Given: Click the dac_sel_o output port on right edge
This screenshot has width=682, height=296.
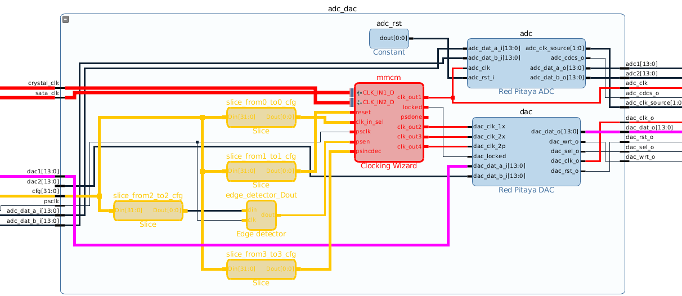Looking at the screenshot, I should [x=639, y=147].
